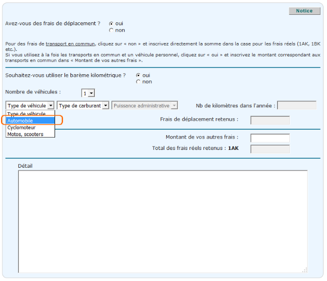Choose 'oui' for barème kilométrique

tap(138, 75)
